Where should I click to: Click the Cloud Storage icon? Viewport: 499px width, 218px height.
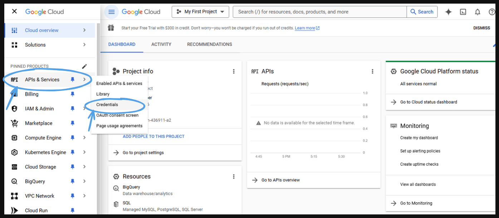click(14, 167)
